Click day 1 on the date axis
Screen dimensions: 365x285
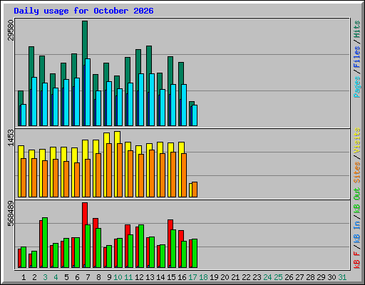click(x=24, y=277)
